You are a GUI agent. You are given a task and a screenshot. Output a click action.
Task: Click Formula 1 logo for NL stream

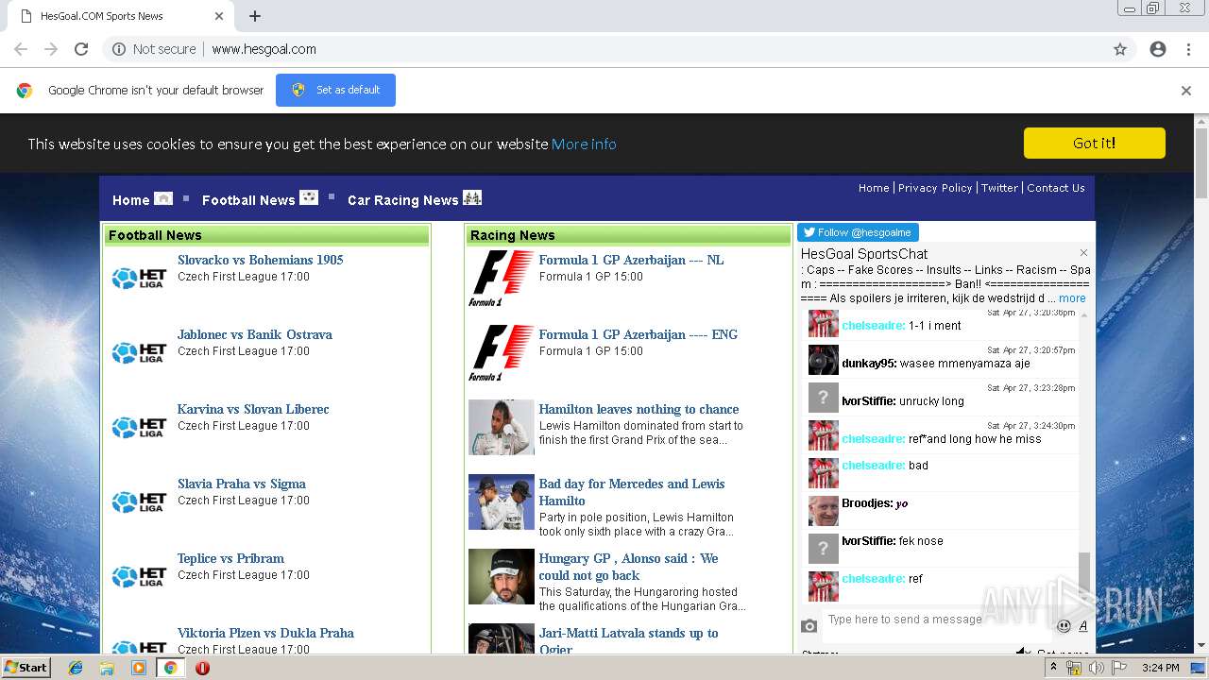[x=502, y=279]
